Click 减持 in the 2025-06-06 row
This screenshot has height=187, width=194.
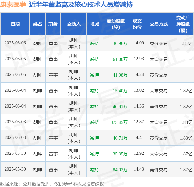pos(94,43)
